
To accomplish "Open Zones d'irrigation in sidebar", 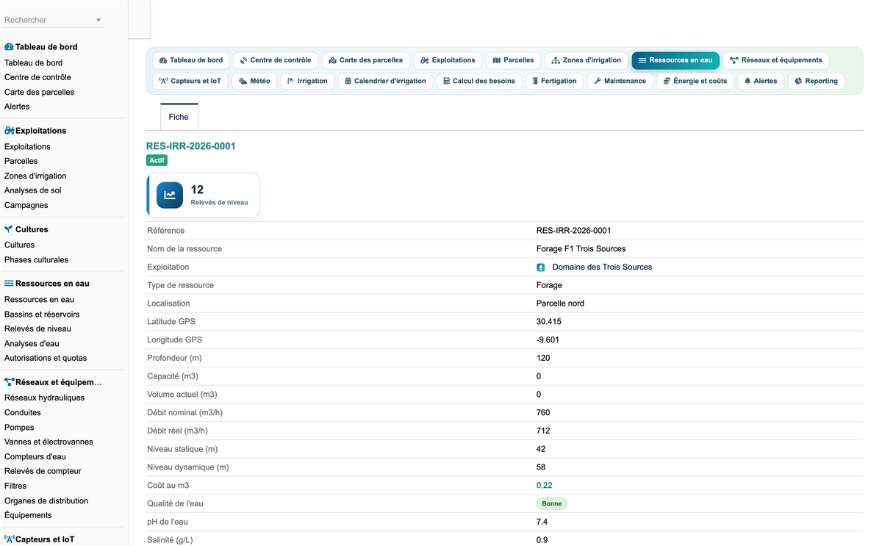I will point(35,176).
